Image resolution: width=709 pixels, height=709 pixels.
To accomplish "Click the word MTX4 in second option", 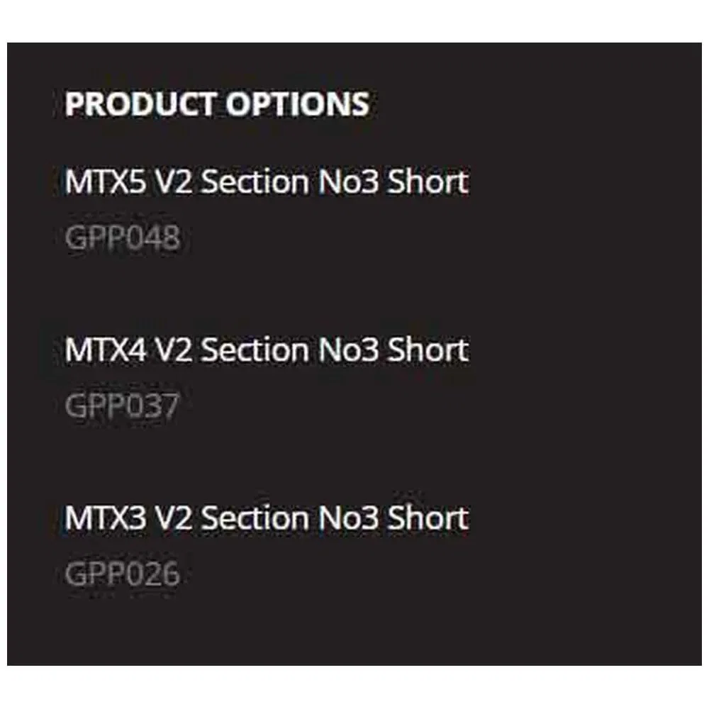I will click(x=106, y=350).
